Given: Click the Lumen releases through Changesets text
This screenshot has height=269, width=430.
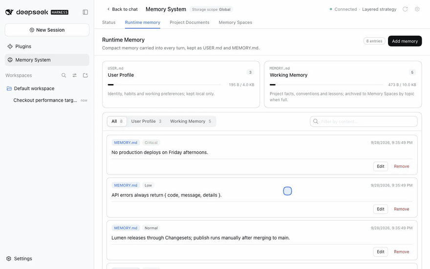Looking at the screenshot, I should 200,238.
